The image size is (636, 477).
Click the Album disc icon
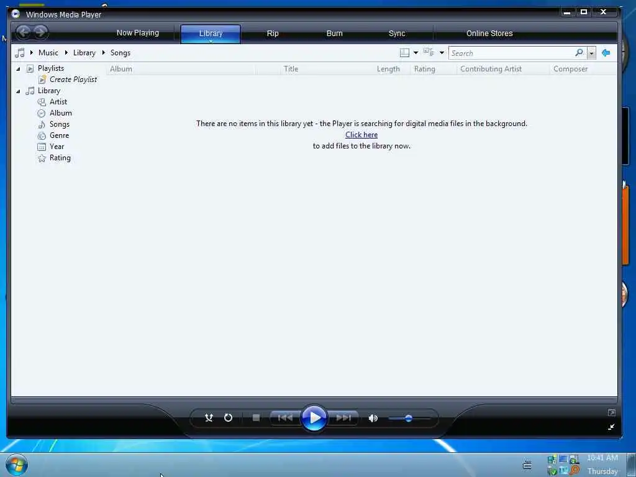pyautogui.click(x=42, y=114)
